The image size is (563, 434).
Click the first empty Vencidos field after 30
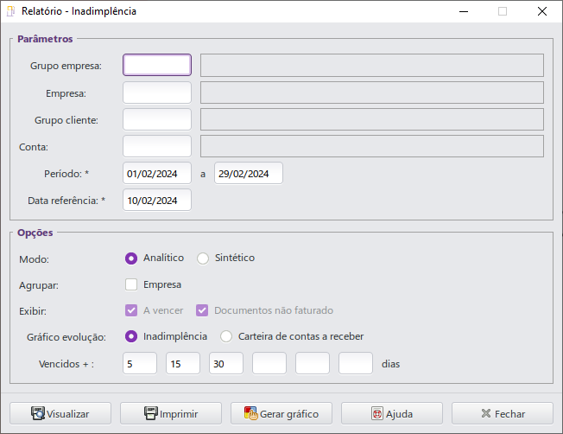point(269,363)
